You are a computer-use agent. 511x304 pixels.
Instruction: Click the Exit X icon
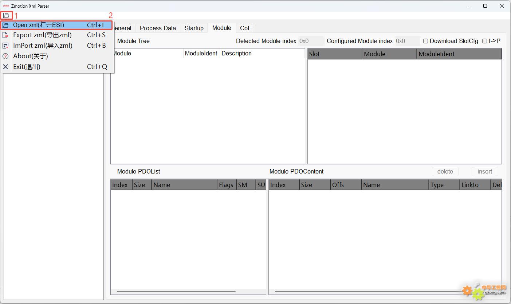pyautogui.click(x=5, y=67)
